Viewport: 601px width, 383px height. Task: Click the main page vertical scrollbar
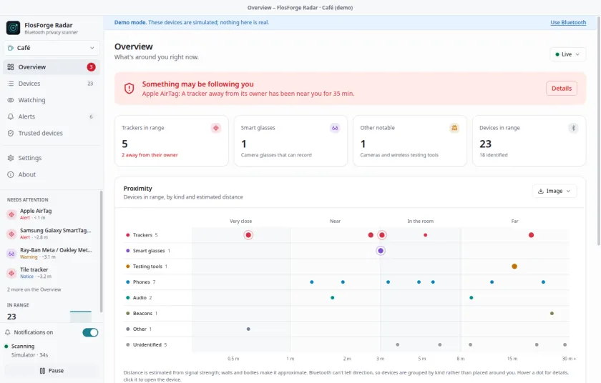tap(599, 131)
